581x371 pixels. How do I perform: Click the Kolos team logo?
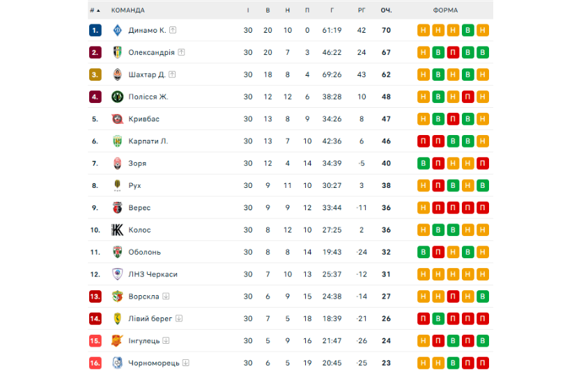(x=117, y=230)
